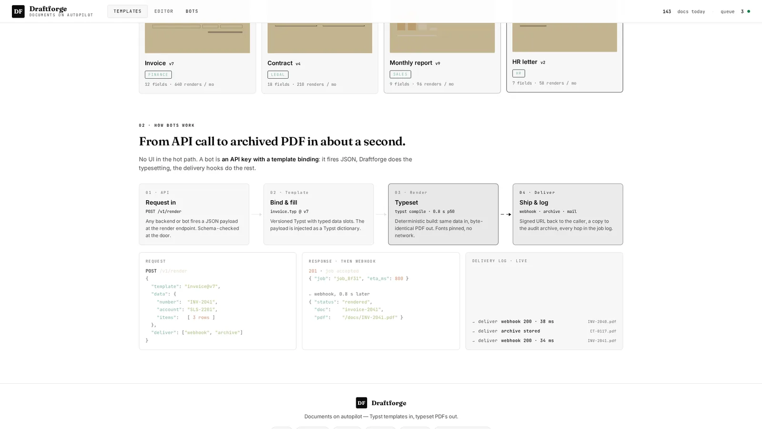
Task: Select the HR letter v2 title
Action: coord(529,61)
